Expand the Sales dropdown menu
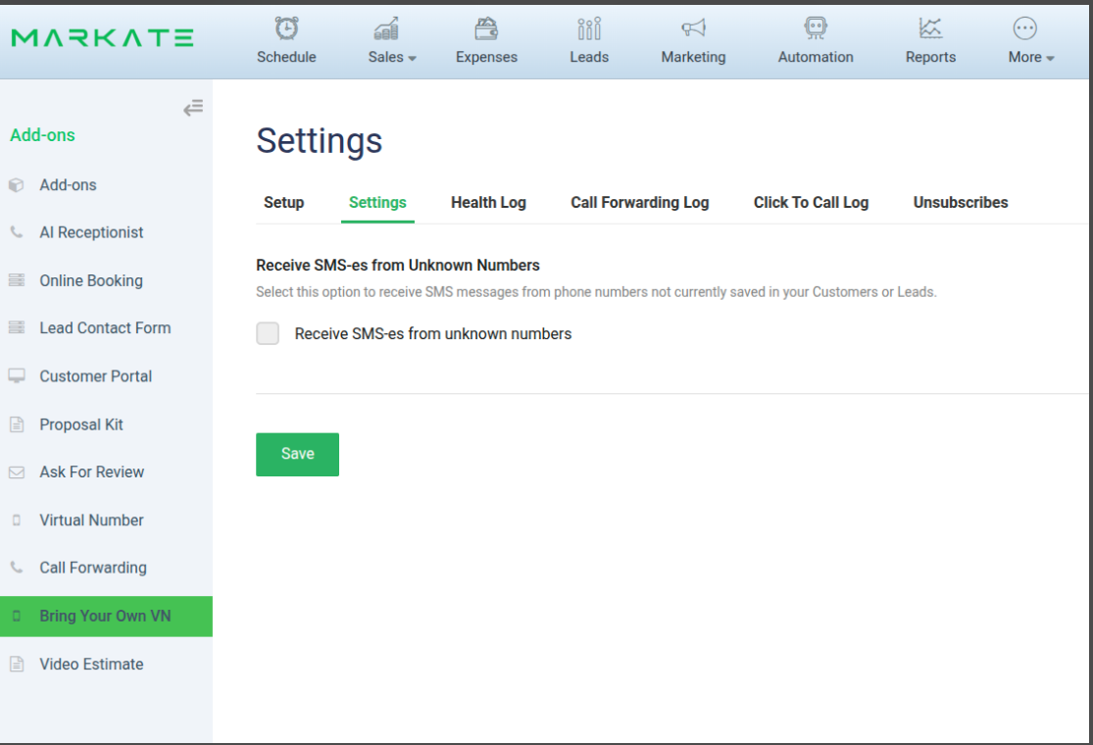1093x745 pixels. [392, 57]
